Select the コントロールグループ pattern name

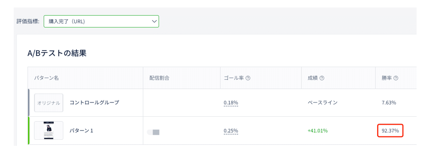94,103
